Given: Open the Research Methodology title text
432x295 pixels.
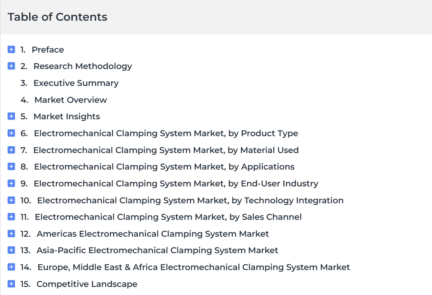Looking at the screenshot, I should pos(83,66).
